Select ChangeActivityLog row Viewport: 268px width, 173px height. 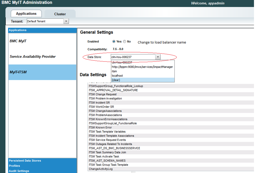(171, 169)
